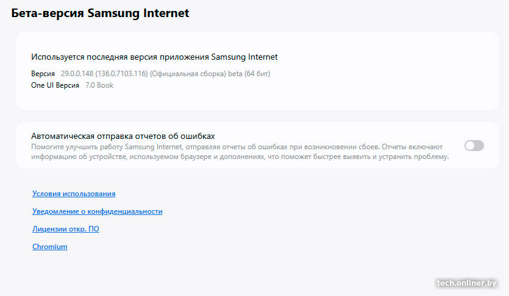Screen dimensions: 509x296
Task: Click the Chromium build number 136.0.7103.116
Action: [121, 74]
